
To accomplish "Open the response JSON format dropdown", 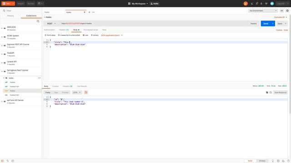I will [x=77, y=92].
